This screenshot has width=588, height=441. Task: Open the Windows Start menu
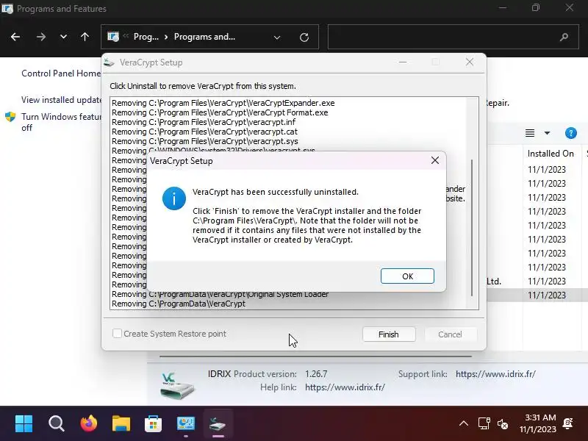click(x=24, y=424)
